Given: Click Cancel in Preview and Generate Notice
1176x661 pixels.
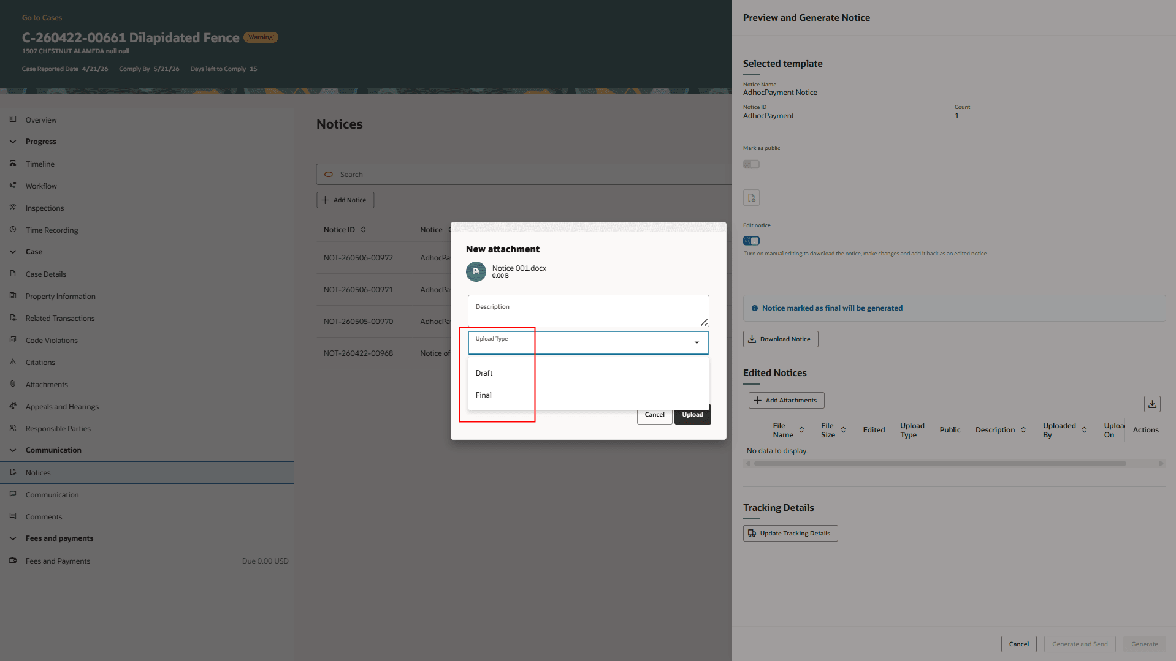Looking at the screenshot, I should [x=1018, y=644].
